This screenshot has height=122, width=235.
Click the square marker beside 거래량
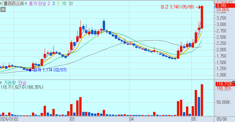(x=1, y=83)
